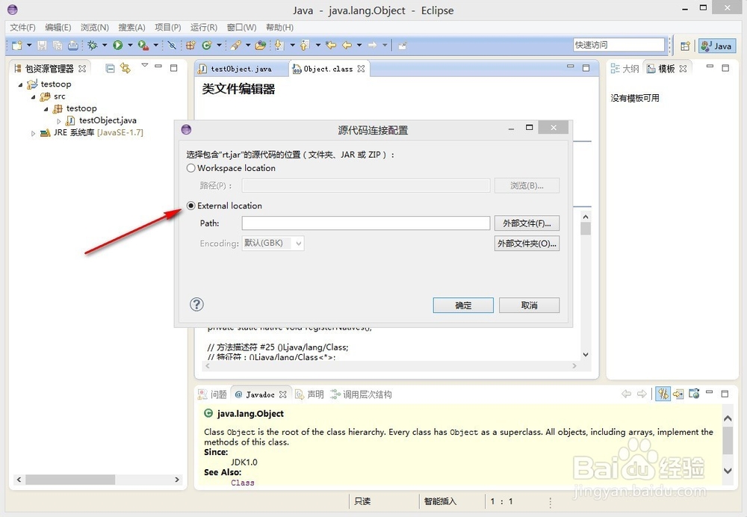Click the New file toolbar icon

17,46
